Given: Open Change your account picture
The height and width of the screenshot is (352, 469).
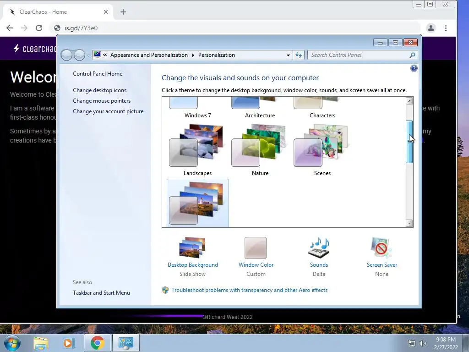Looking at the screenshot, I should [x=108, y=111].
